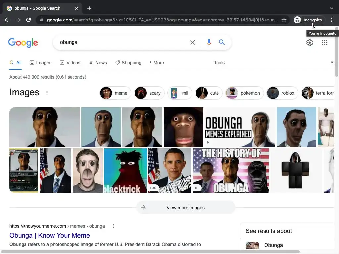The height and width of the screenshot is (254, 339).
Task: Open the dark-background distorted face thumbnail
Action: [x=183, y=127]
